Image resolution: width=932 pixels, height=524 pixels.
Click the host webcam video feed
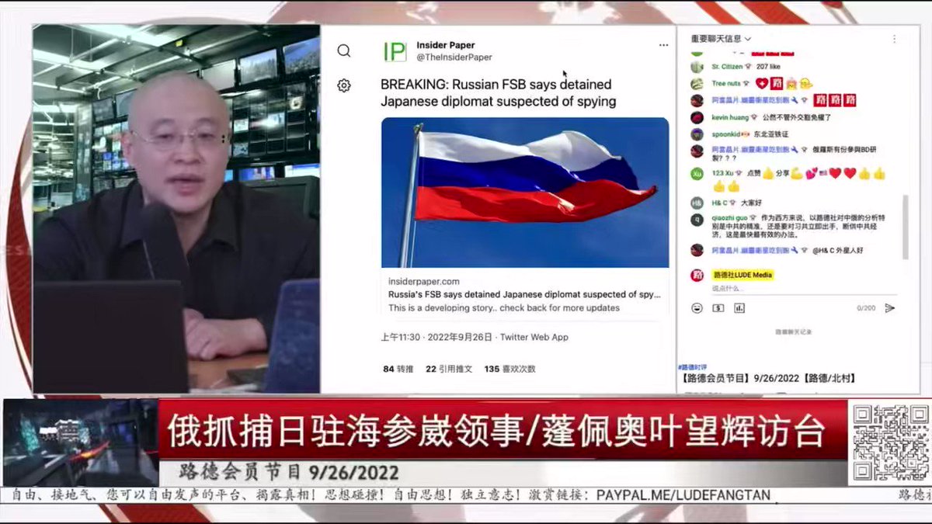176,208
